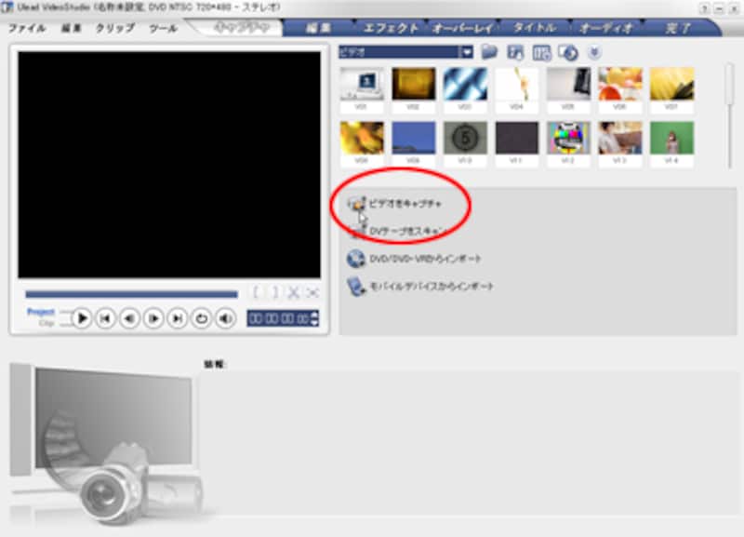Screen dimensions: 744x537
Task: Select the V08 yellow leaves thumbnail
Action: click(362, 138)
